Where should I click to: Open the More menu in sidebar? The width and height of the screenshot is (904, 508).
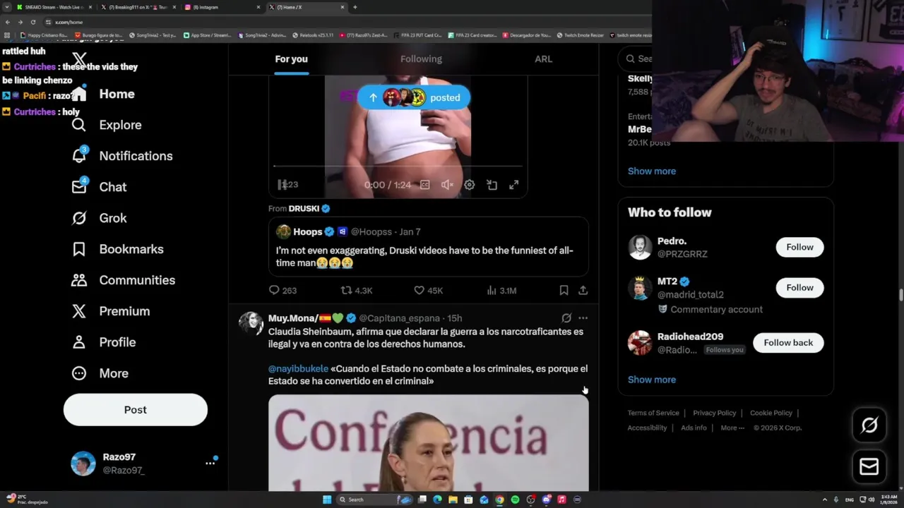pos(100,373)
